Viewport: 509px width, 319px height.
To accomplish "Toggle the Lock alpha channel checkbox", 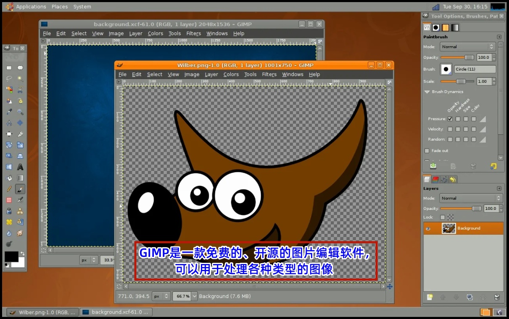I will pos(443,217).
